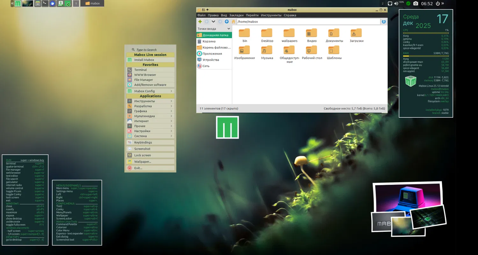478x255 pixels.
Task: Expand the Графика submenu
Action: pos(150,111)
